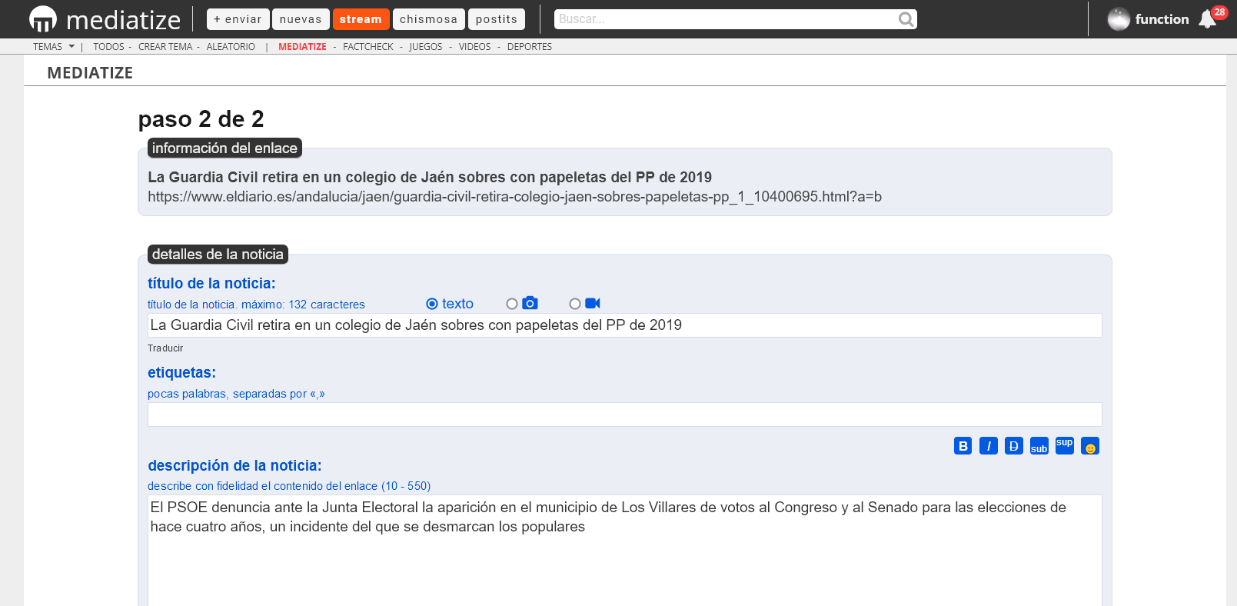
Task: Open ALEATORIO menu item
Action: coord(231,47)
